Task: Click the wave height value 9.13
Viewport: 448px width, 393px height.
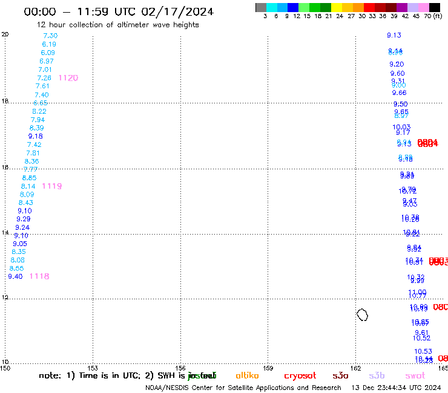Action: coord(394,35)
